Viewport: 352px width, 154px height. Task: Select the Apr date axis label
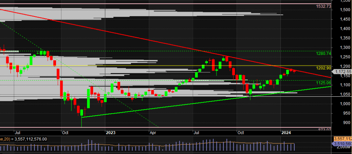click(x=153, y=132)
